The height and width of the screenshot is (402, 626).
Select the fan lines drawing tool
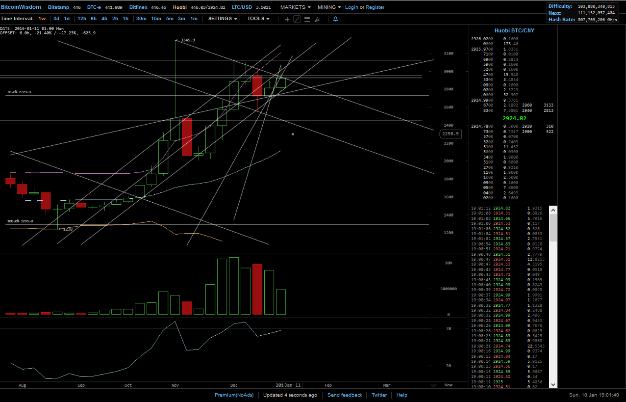[317, 19]
